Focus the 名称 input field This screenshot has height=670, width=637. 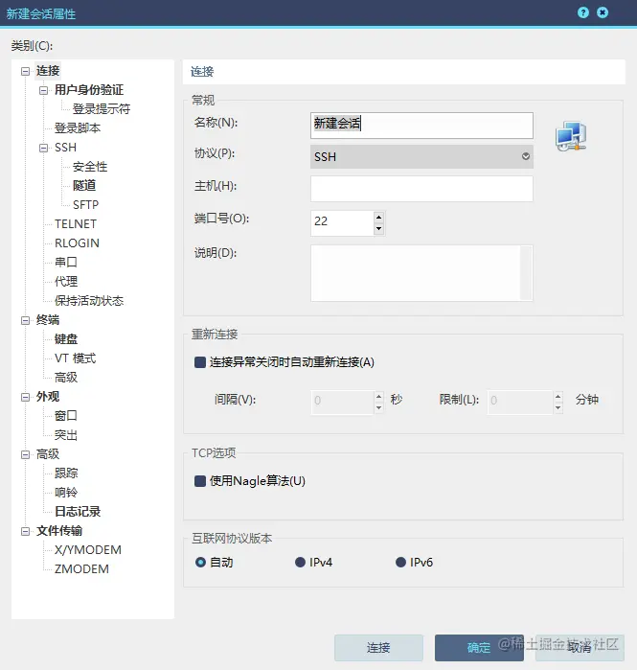(421, 126)
